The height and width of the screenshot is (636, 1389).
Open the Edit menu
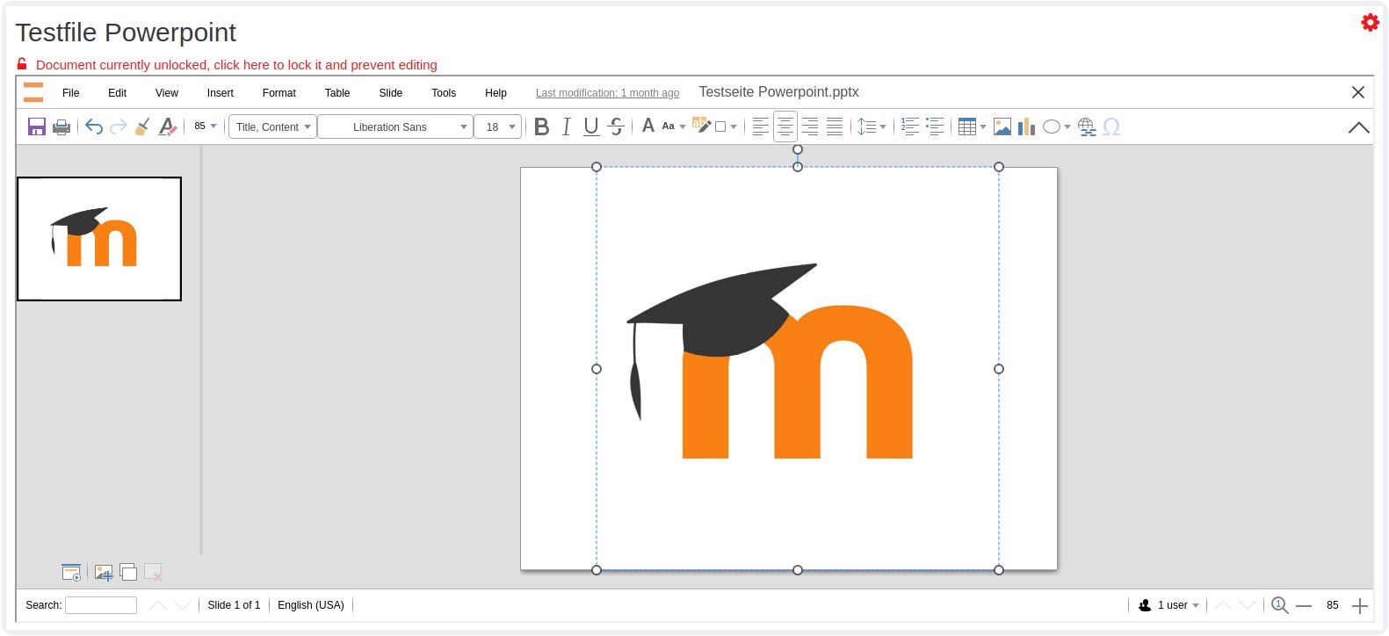click(118, 92)
